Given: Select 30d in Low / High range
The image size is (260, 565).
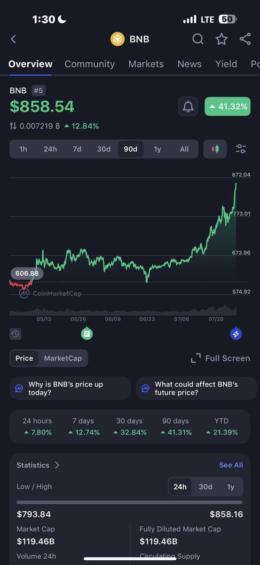Looking at the screenshot, I should 205,487.
